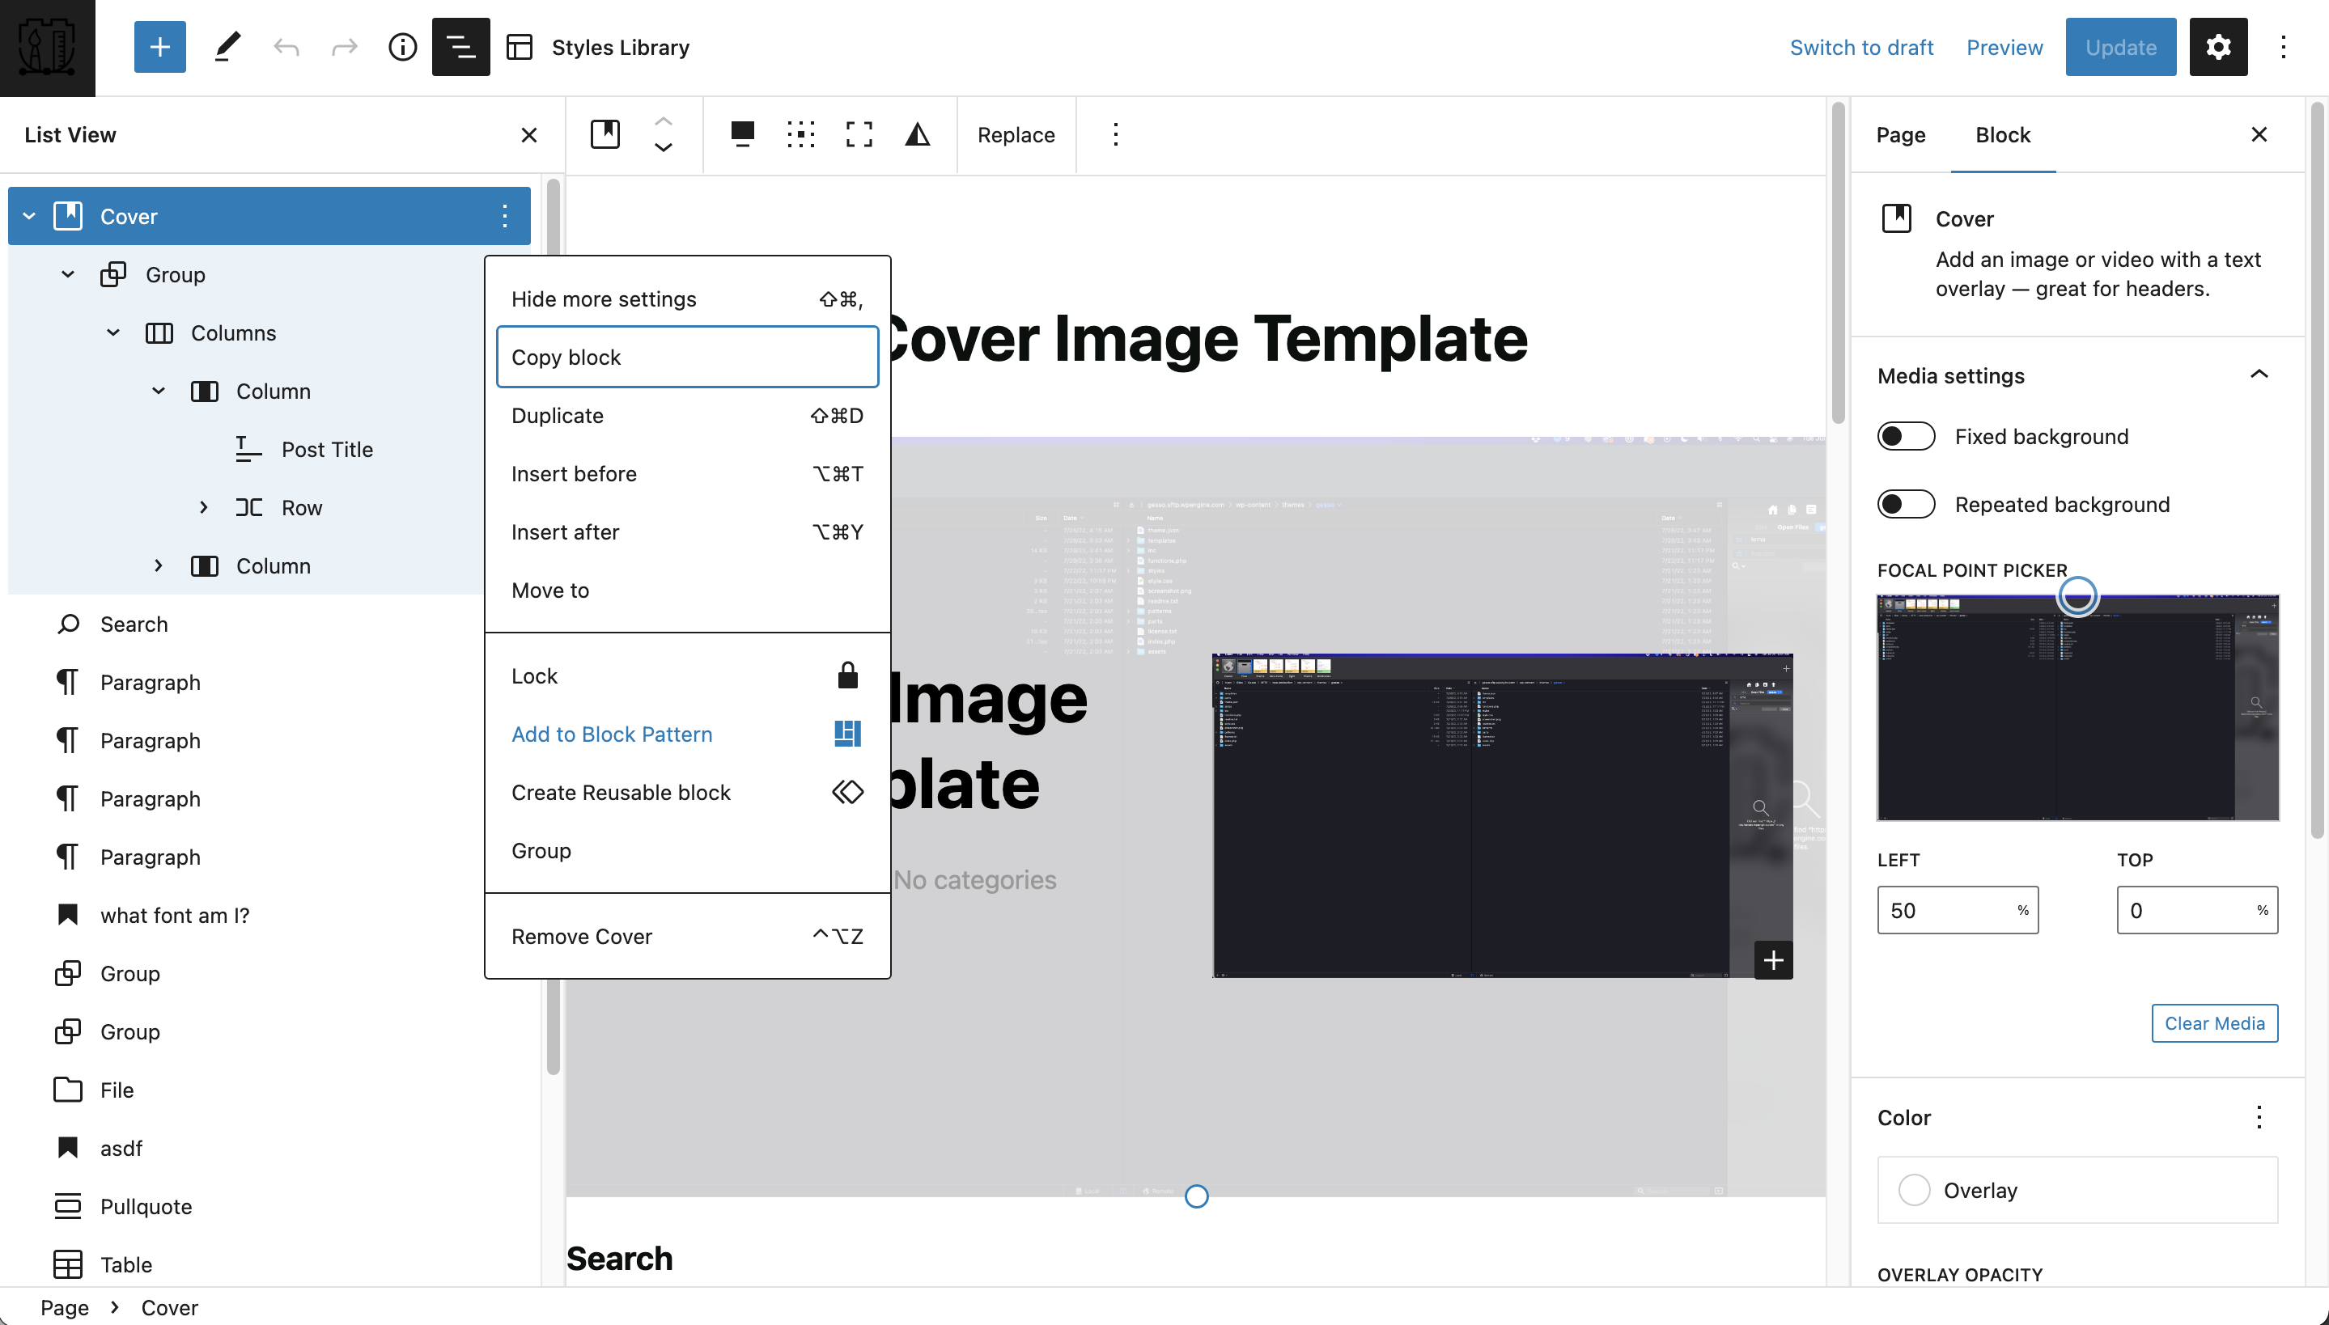Image resolution: width=2329 pixels, height=1325 pixels.
Task: Collapse the Media settings panel
Action: 2258,375
